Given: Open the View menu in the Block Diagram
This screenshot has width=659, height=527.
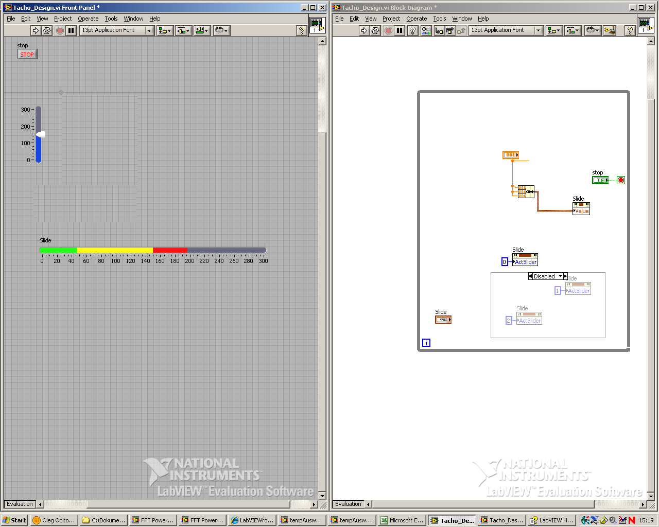Looking at the screenshot, I should 371,19.
